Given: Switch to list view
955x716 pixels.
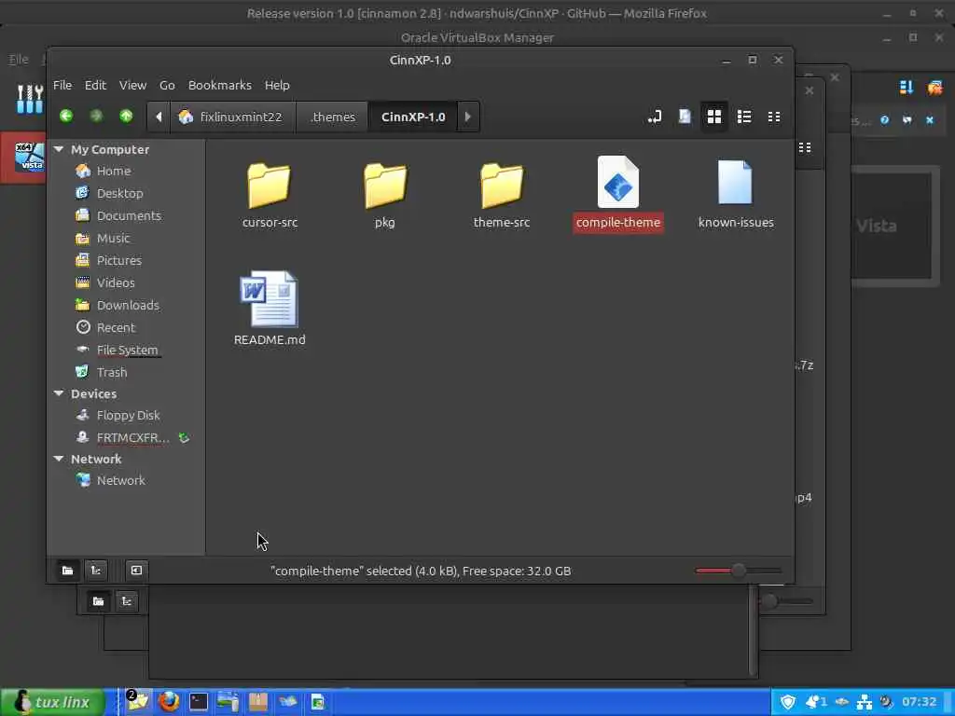Looking at the screenshot, I should (743, 117).
